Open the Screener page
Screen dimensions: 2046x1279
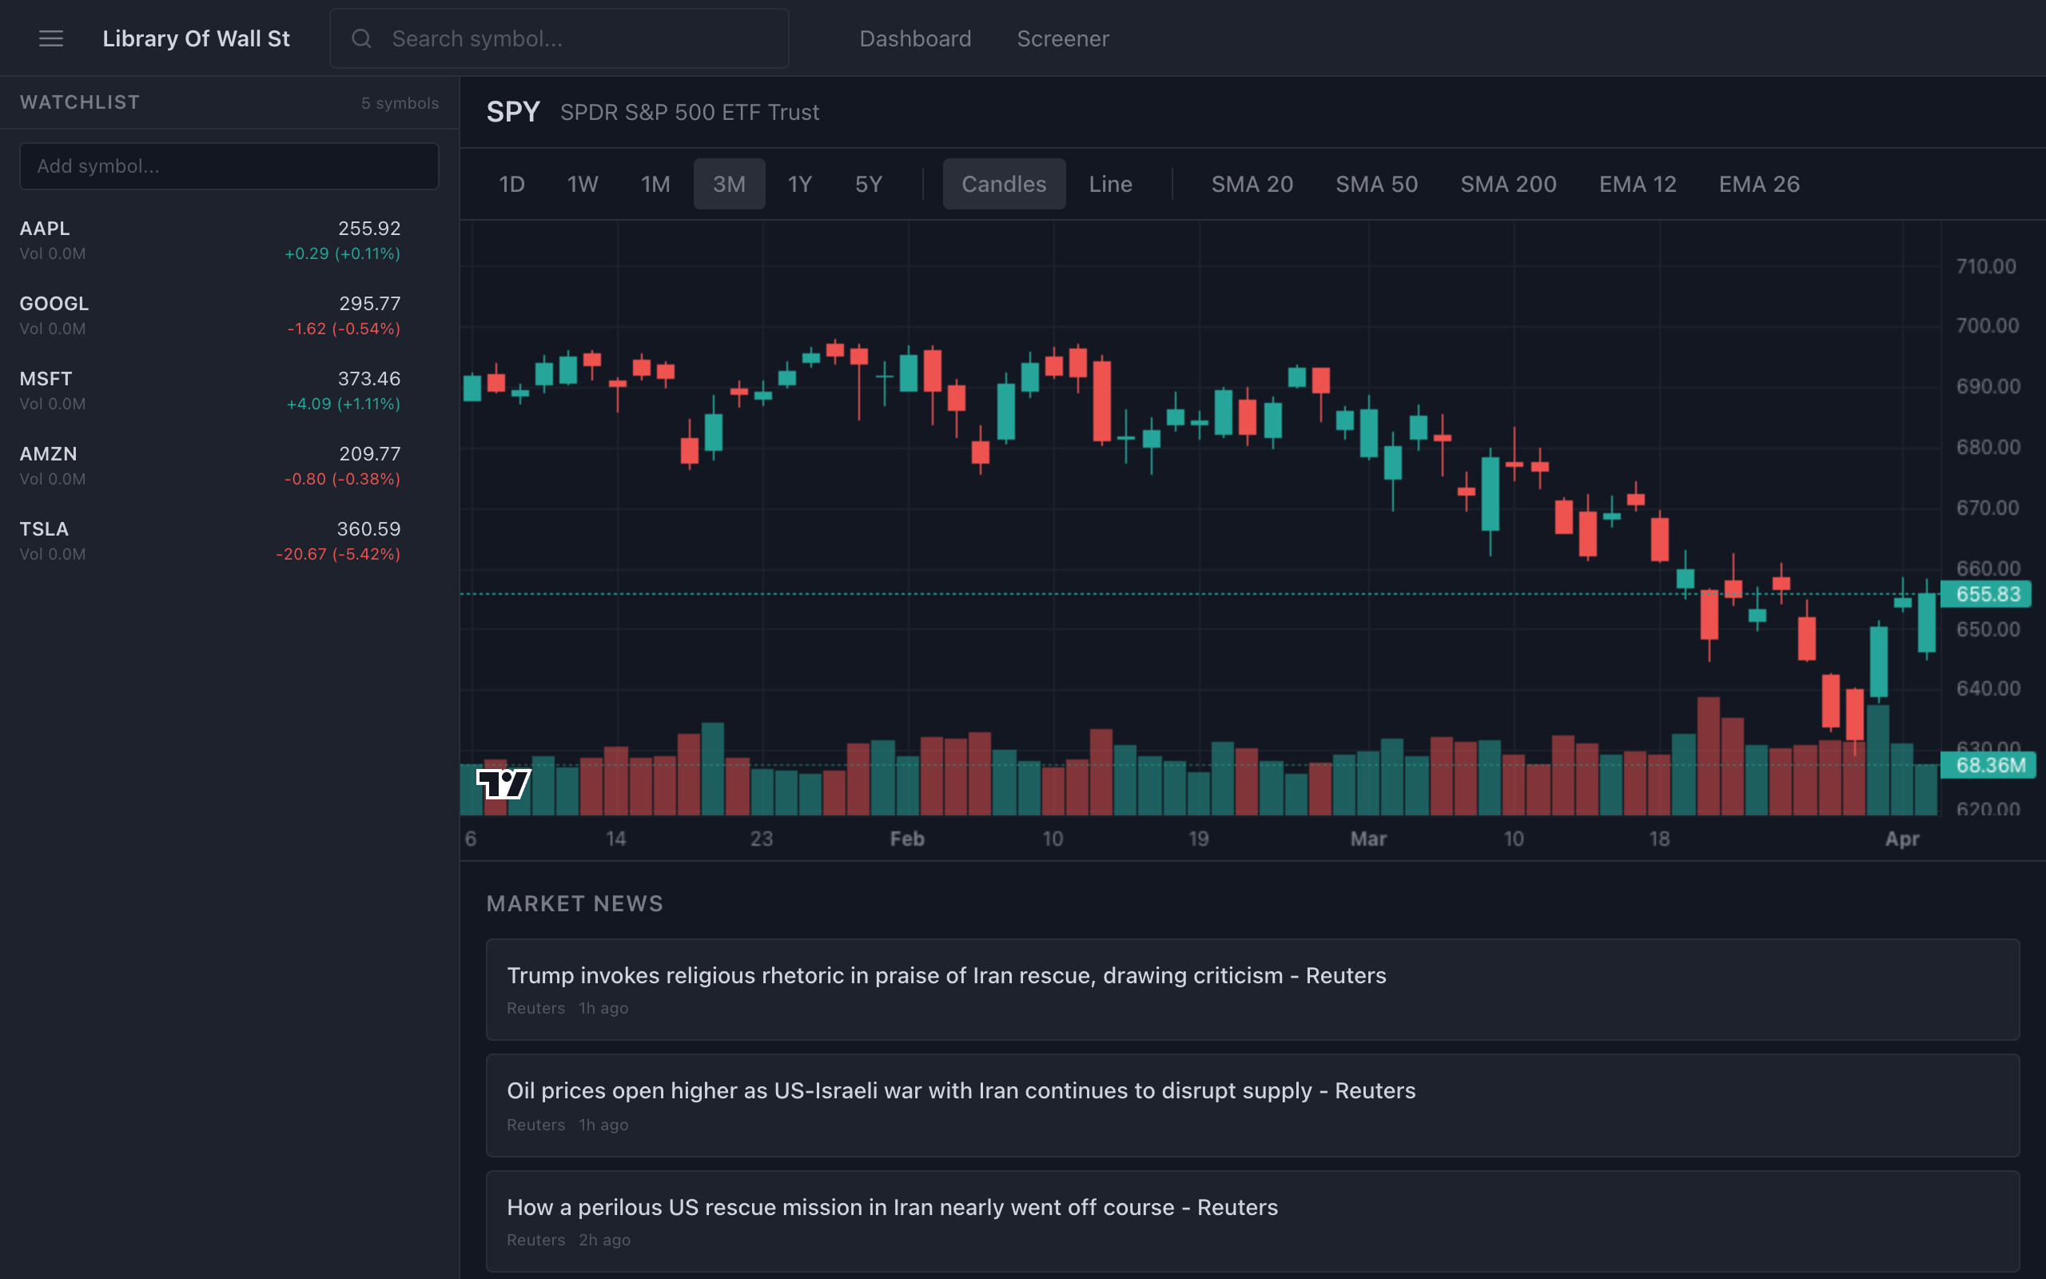point(1062,39)
